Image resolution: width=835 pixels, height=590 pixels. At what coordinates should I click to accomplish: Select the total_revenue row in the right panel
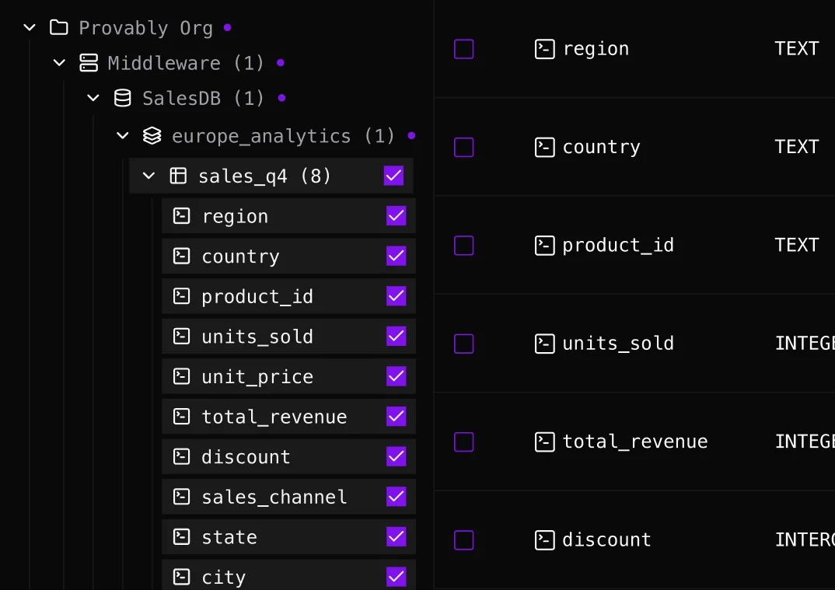click(634, 442)
